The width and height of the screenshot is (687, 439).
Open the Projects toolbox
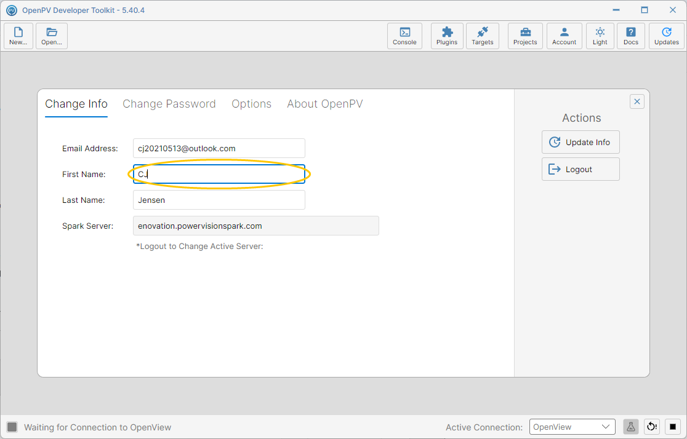pos(525,36)
